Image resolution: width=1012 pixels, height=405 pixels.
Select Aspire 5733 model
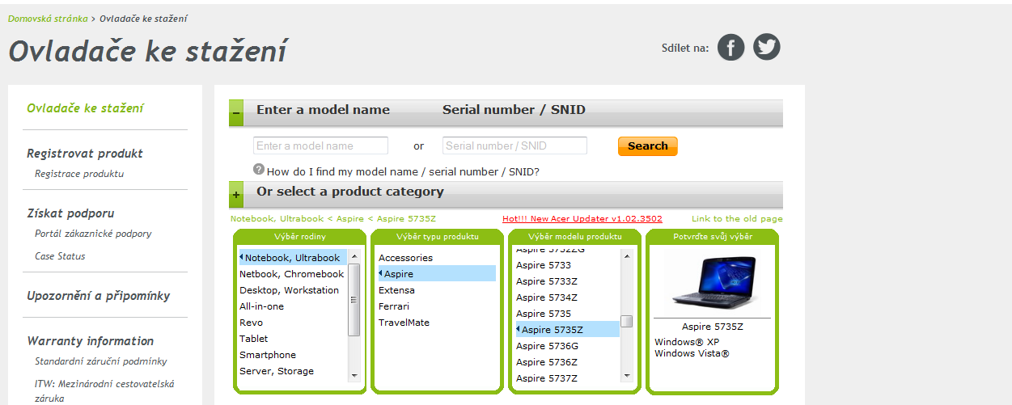pos(544,265)
